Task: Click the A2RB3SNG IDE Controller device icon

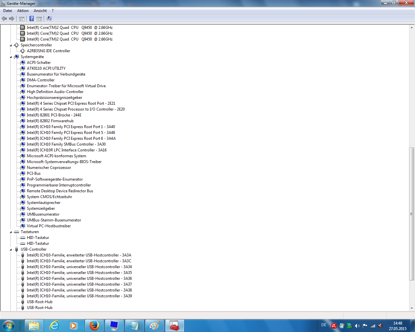Action: [x=23, y=51]
